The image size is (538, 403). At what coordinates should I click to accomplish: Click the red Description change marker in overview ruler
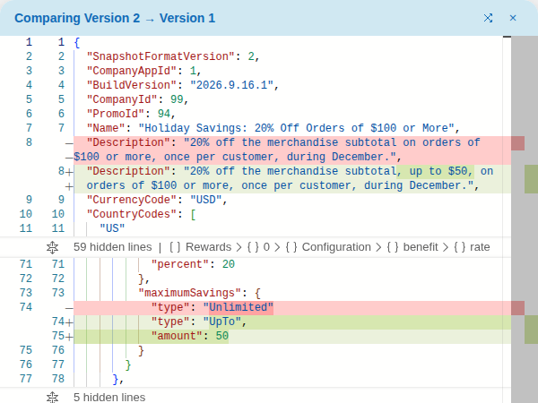click(517, 143)
